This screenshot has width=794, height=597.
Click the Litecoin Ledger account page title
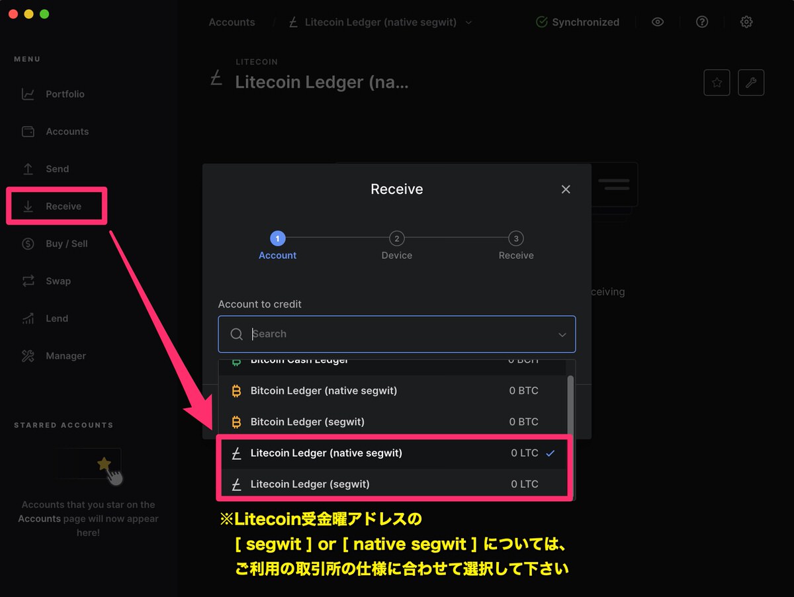(x=322, y=83)
